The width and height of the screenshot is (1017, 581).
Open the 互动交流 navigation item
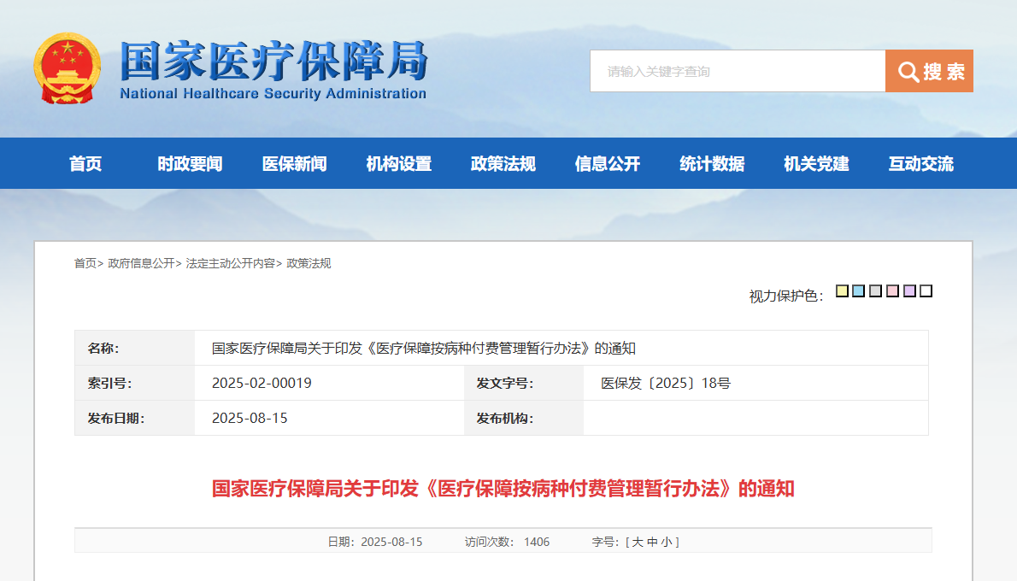(920, 163)
